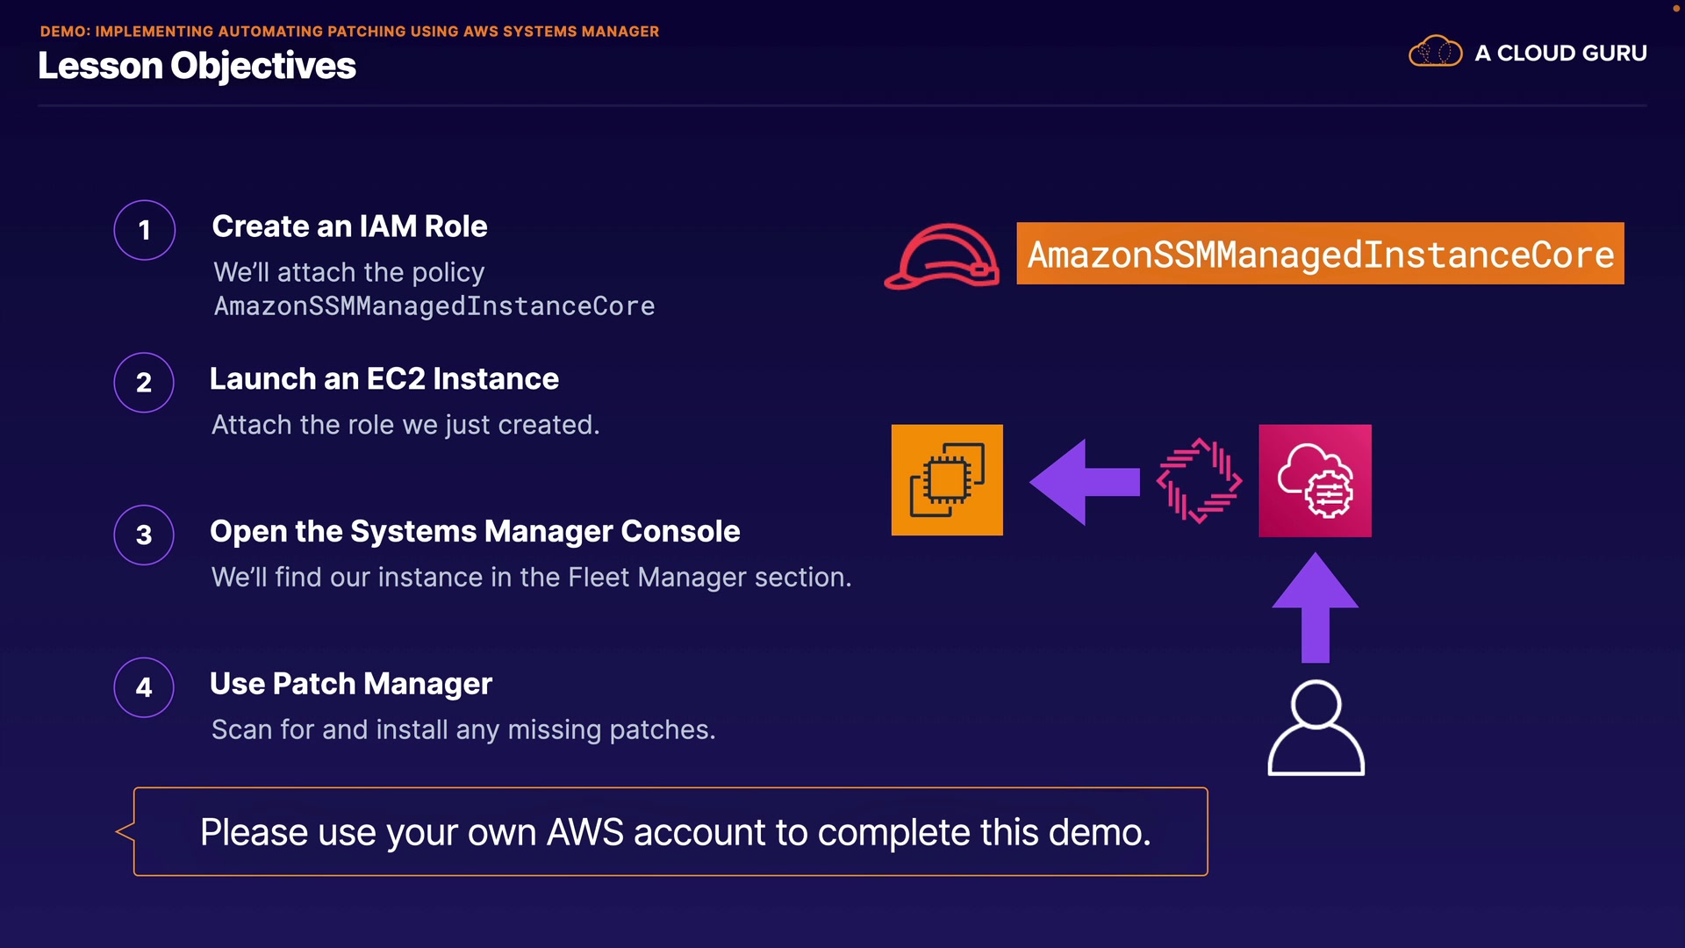The height and width of the screenshot is (948, 1685).
Task: Click the 'Please use your own AWS account' callout
Action: click(x=672, y=831)
